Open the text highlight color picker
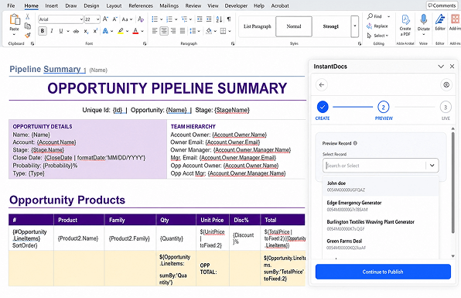The height and width of the screenshot is (298, 461). click(128, 31)
